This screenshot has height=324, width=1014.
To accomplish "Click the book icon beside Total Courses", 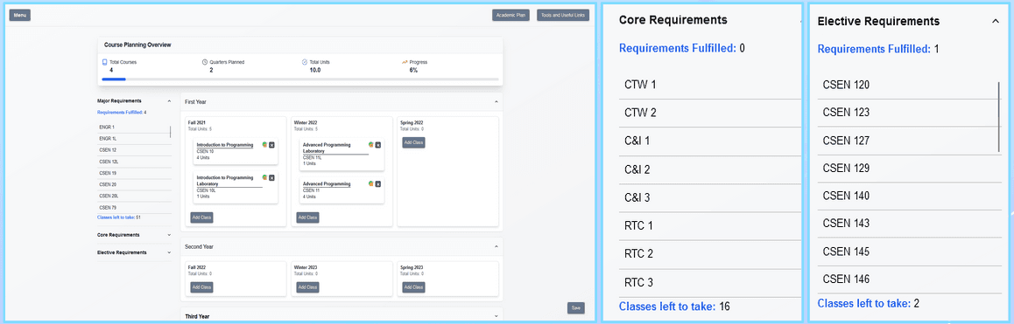I will [x=105, y=62].
